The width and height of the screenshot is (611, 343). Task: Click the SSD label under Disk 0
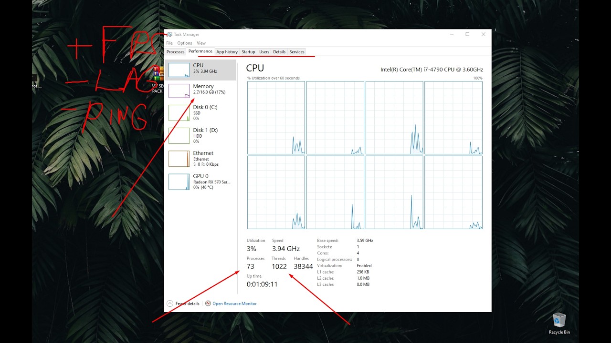click(197, 113)
